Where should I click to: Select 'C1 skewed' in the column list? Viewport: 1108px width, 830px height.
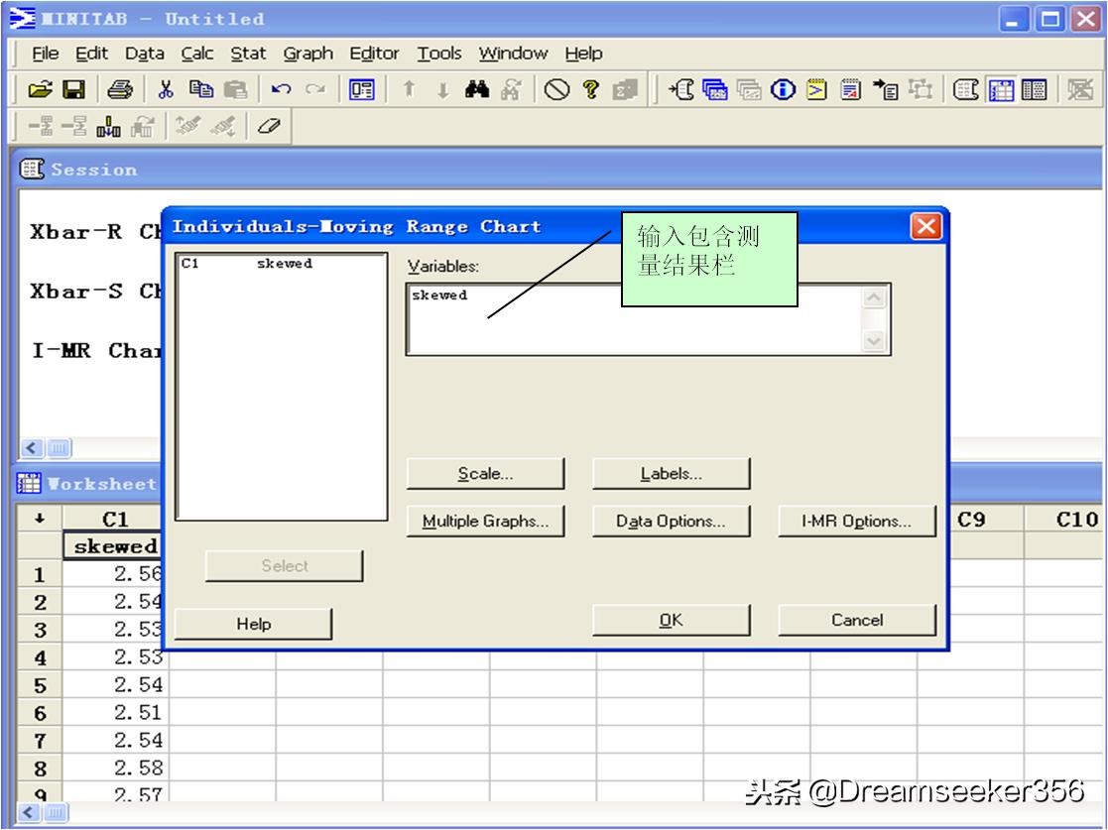point(246,264)
